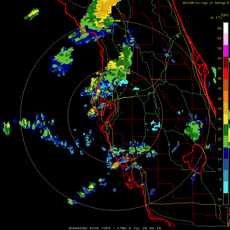Select the 38 legend value
230x230 pixels.
tap(220, 99)
